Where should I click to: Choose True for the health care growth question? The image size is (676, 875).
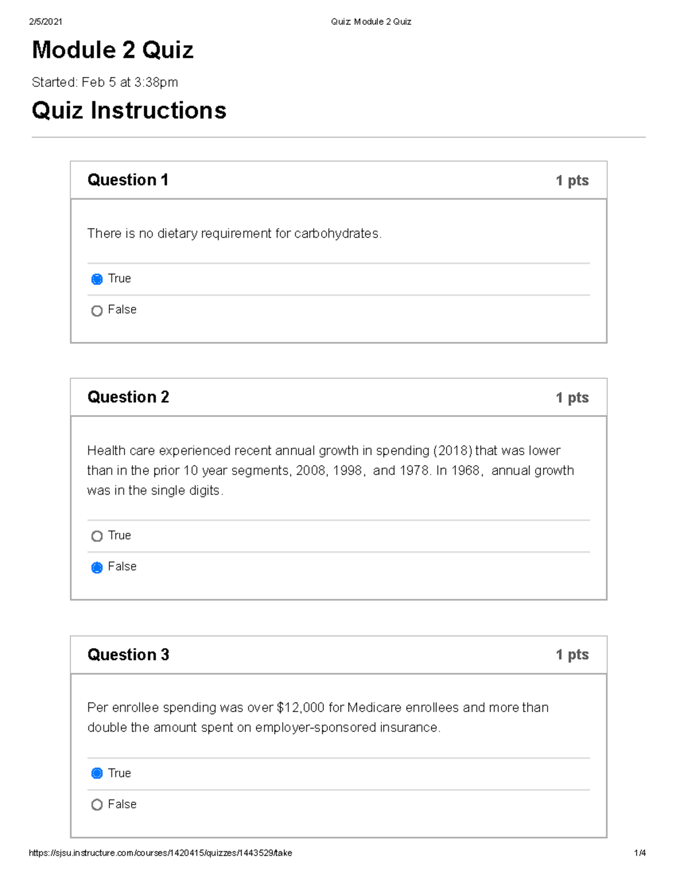click(x=97, y=536)
